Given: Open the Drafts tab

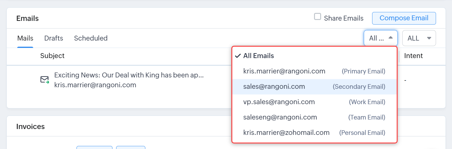Looking at the screenshot, I should [53, 38].
